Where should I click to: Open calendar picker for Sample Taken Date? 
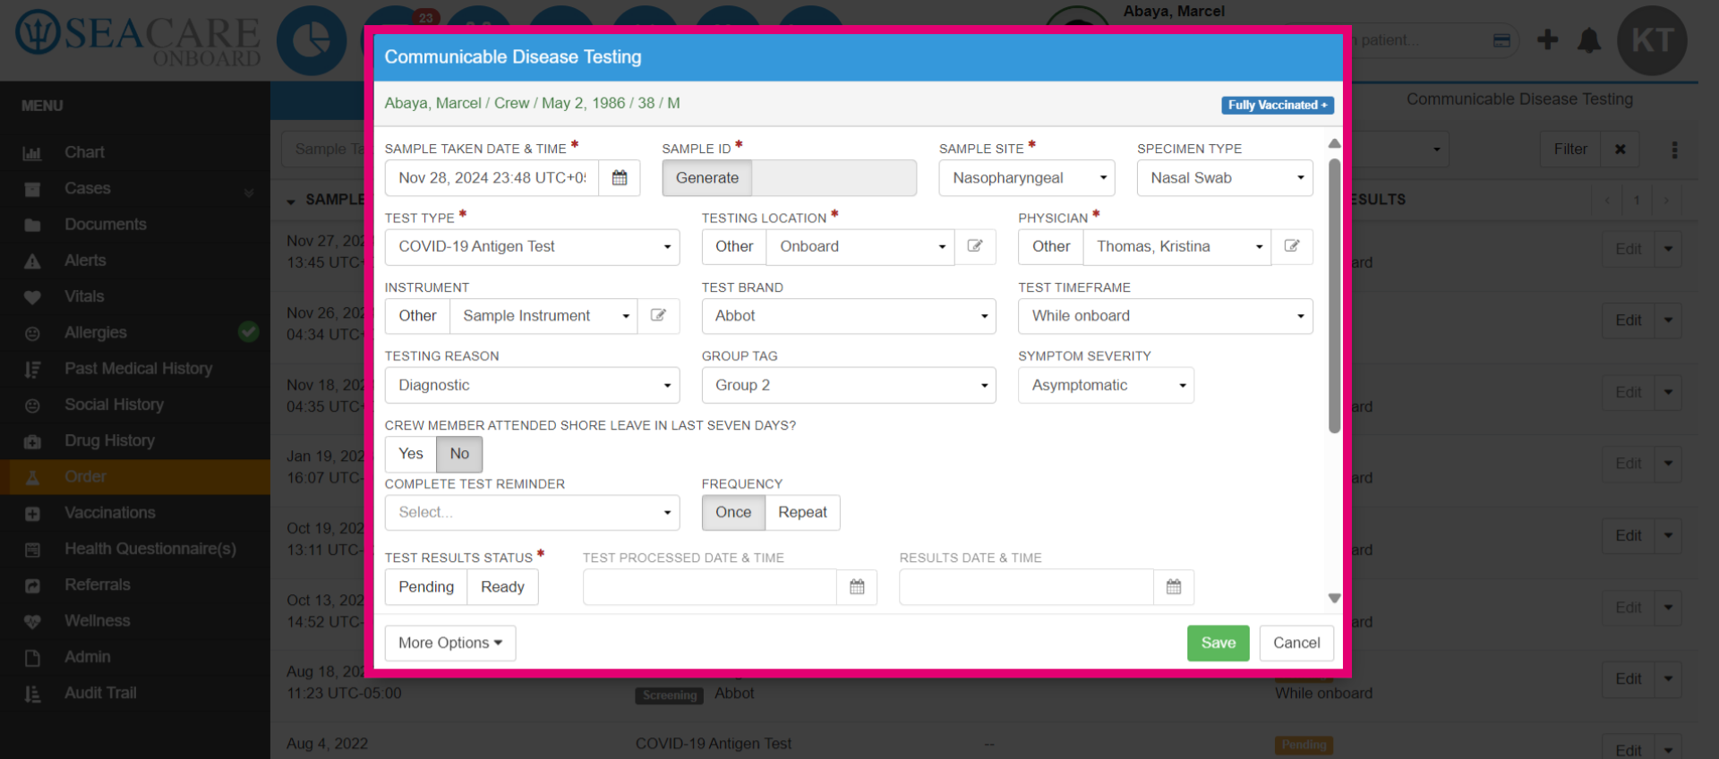point(619,178)
